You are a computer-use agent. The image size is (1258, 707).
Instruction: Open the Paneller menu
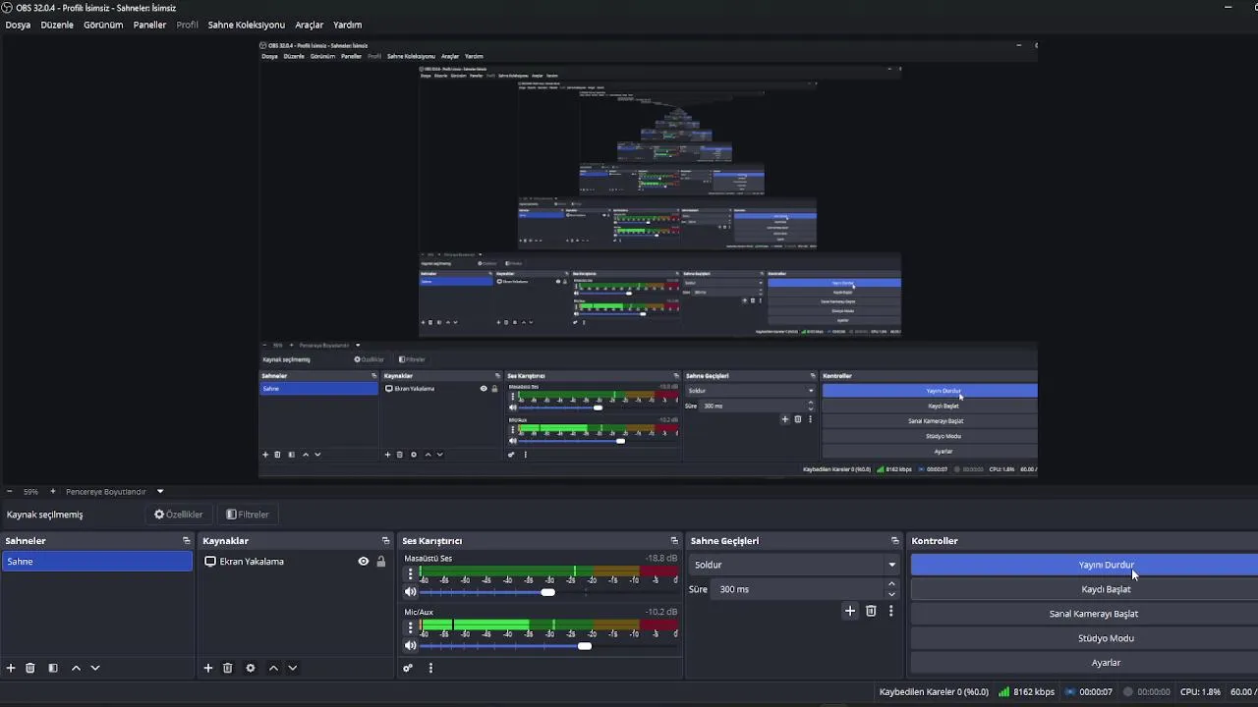pos(149,25)
